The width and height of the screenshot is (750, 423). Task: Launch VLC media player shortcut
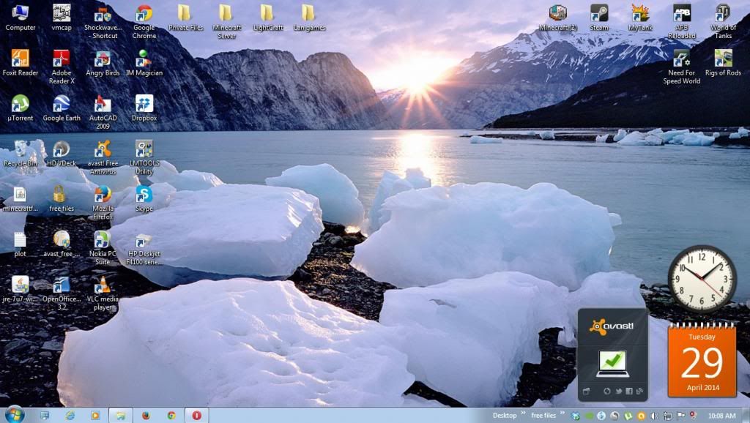click(103, 286)
